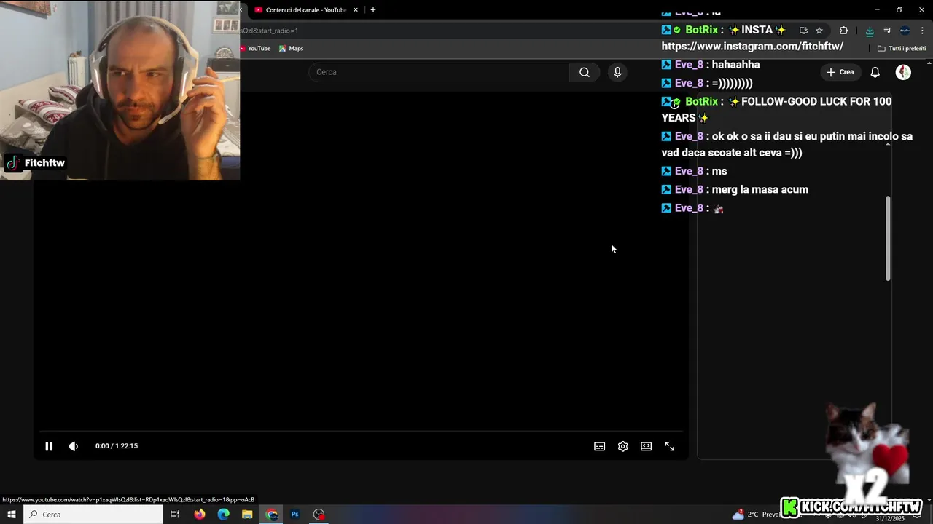Click BotRix FOLLOW-GOOD LUCK message
Image resolution: width=933 pixels, height=524 pixels.
[776, 109]
